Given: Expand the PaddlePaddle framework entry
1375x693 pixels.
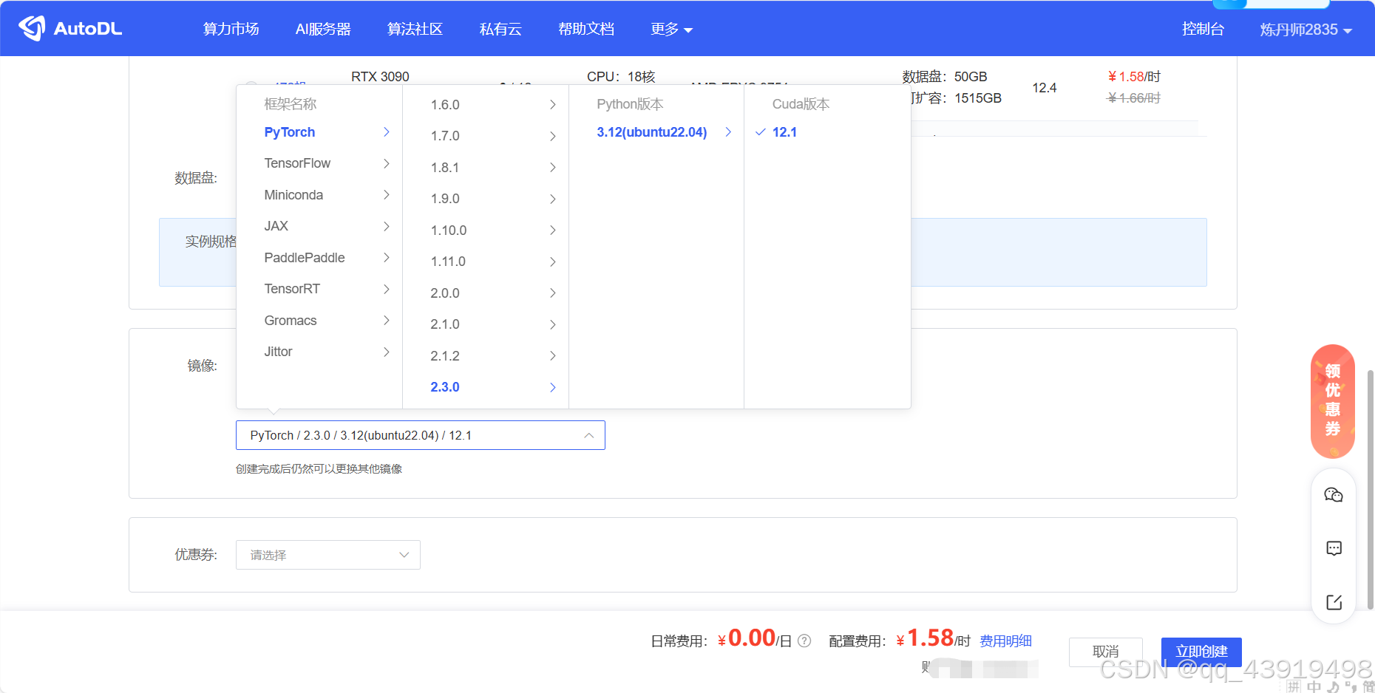Looking at the screenshot, I should click(x=319, y=258).
